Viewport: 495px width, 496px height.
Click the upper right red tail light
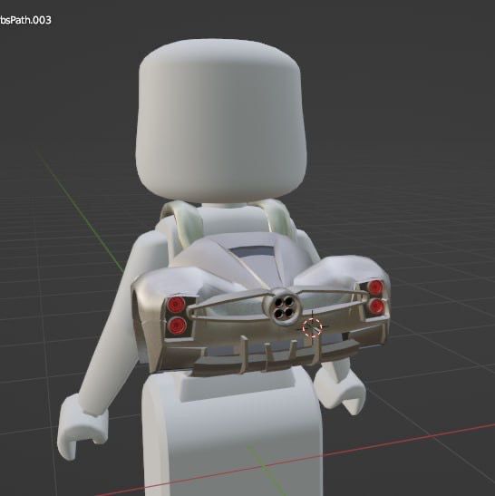pyautogui.click(x=375, y=287)
